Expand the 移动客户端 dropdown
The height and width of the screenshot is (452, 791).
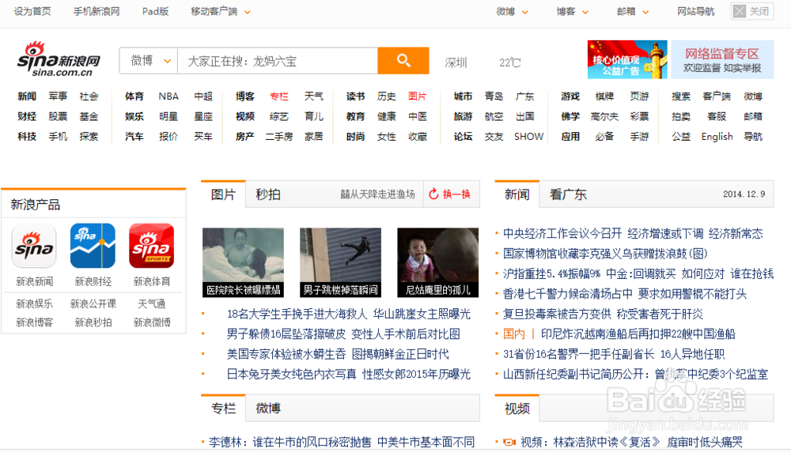click(221, 12)
